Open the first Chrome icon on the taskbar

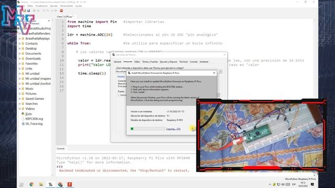point(31,184)
